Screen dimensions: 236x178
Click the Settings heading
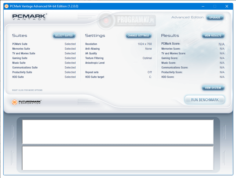click(x=95, y=36)
